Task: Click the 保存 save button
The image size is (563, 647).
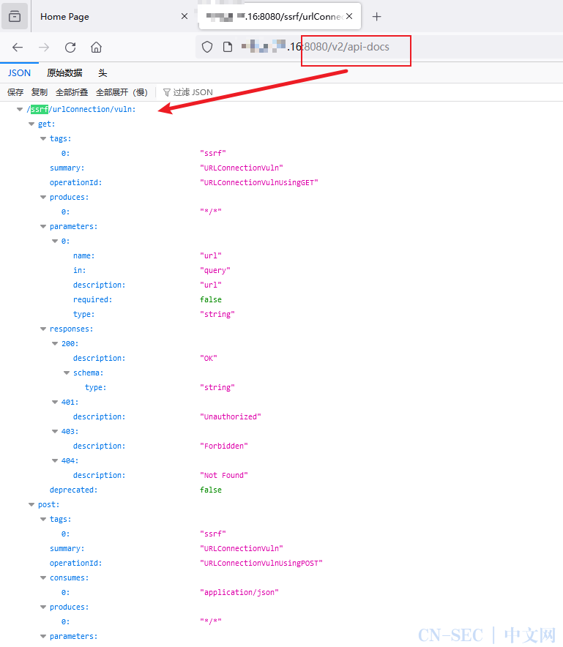Action: click(15, 92)
